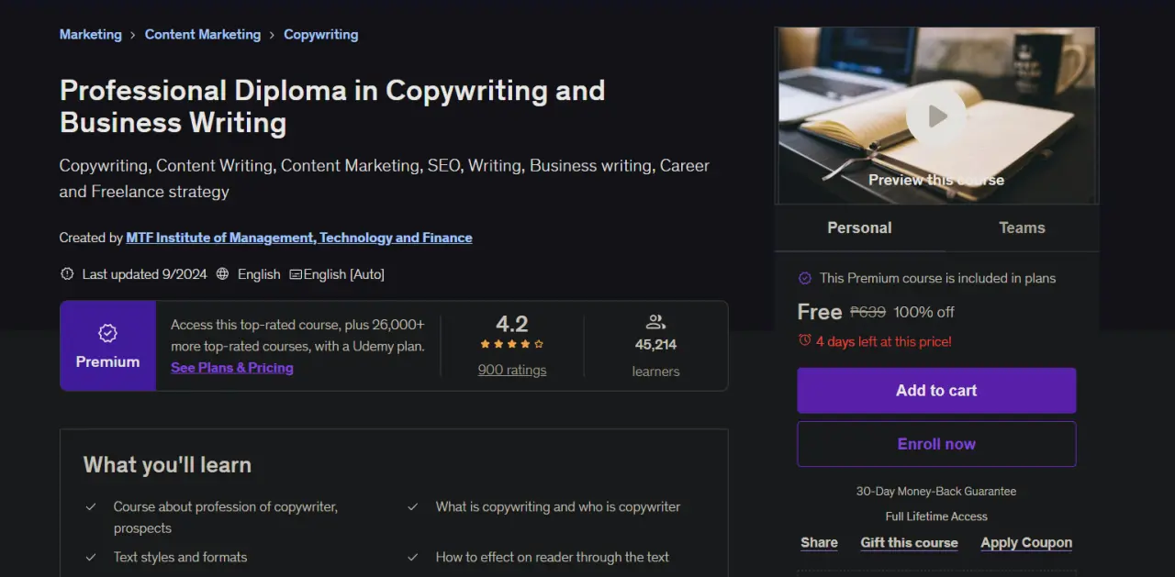Click checkmark beside 'How to effect on reader'
Screen dimensions: 1175x577
(413, 557)
